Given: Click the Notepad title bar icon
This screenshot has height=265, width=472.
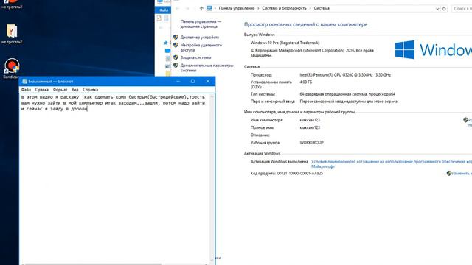Looking at the screenshot, I should [x=24, y=82].
